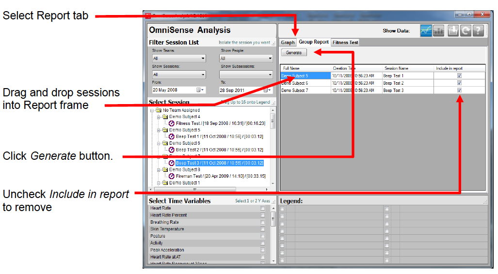
Task: Open the To date calendar picker icon
Action: tap(267, 91)
